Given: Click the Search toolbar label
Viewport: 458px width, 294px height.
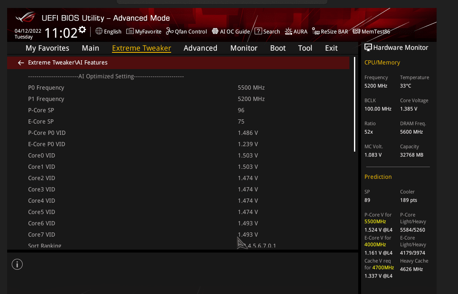Looking at the screenshot, I should (x=272, y=31).
